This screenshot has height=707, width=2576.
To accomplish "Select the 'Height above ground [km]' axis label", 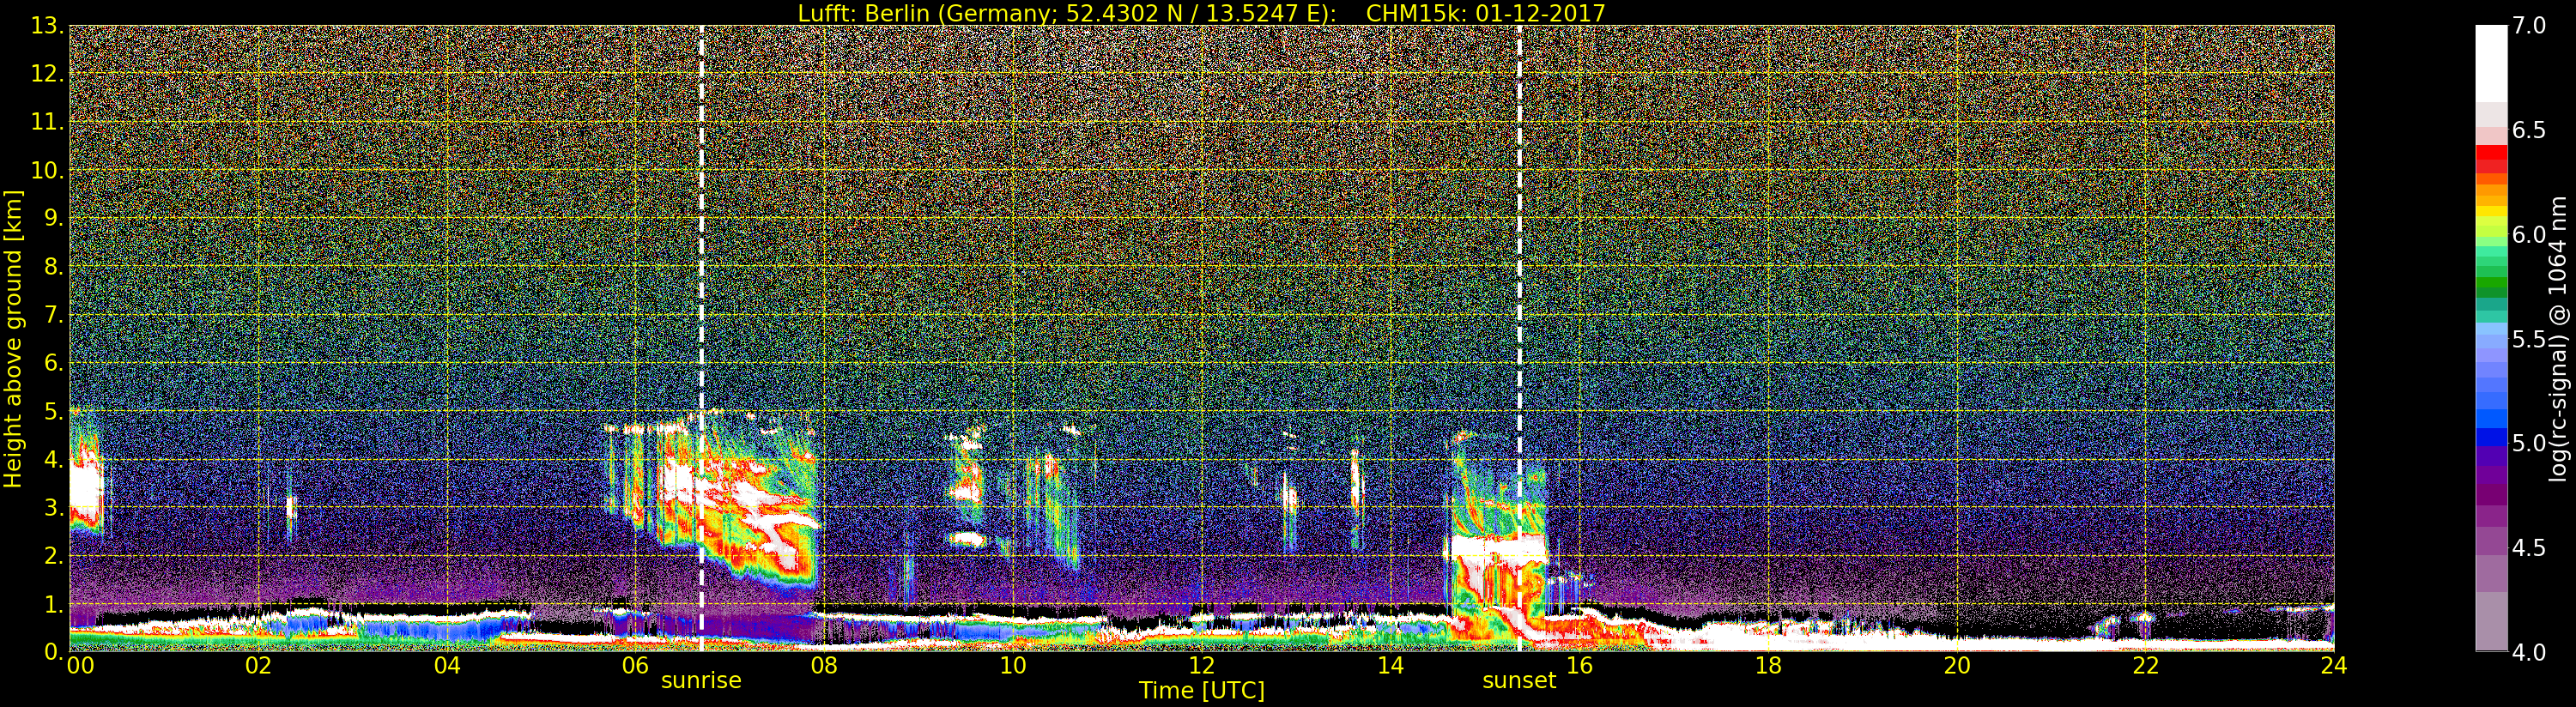I will (x=13, y=337).
